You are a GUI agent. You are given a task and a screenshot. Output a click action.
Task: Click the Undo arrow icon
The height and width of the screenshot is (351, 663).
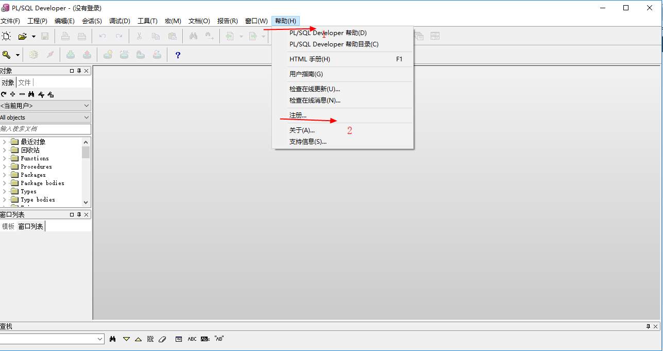(103, 36)
